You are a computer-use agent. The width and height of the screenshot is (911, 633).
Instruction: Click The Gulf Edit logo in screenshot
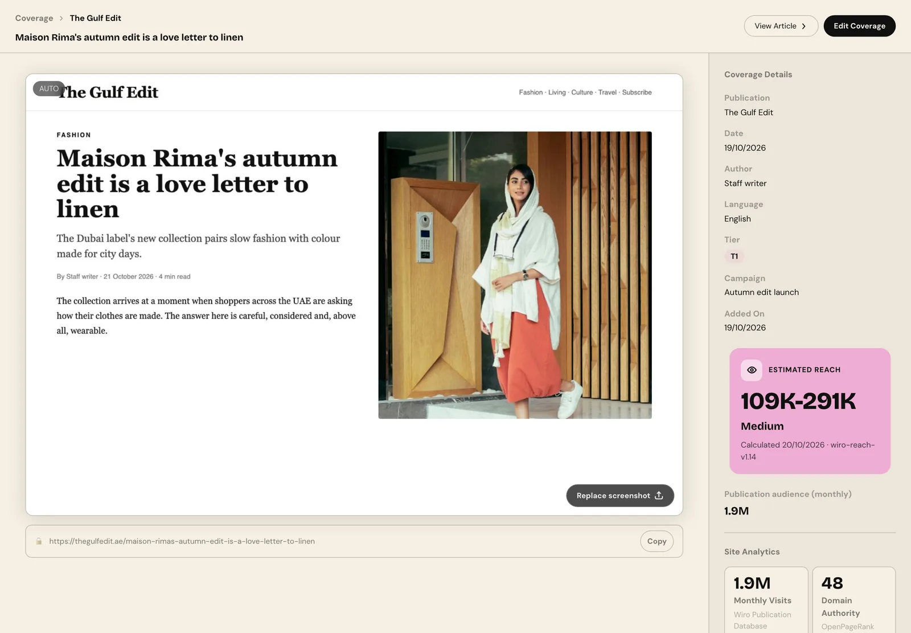pyautogui.click(x=108, y=92)
